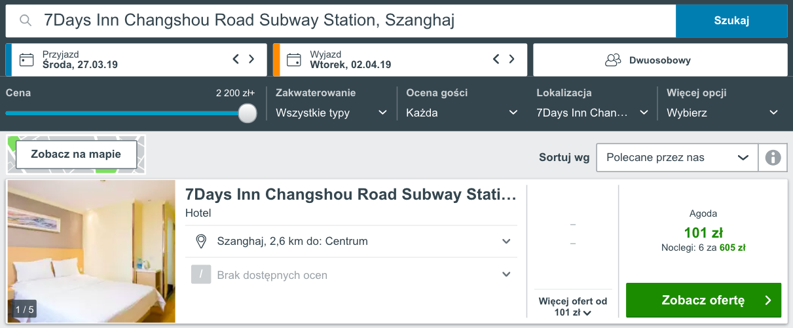
Task: Click the Cena price slider handle
Action: (x=248, y=113)
